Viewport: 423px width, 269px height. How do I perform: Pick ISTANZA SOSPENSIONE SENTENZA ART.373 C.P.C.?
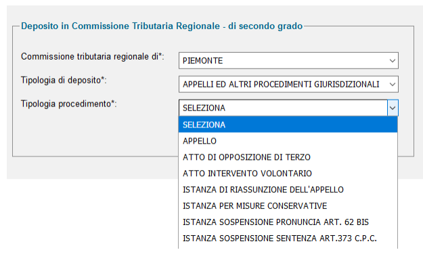[x=288, y=239]
